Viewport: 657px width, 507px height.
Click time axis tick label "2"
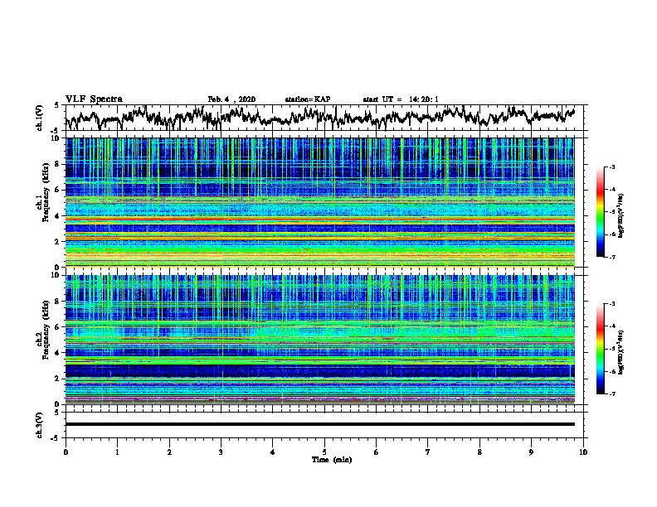tap(169, 452)
